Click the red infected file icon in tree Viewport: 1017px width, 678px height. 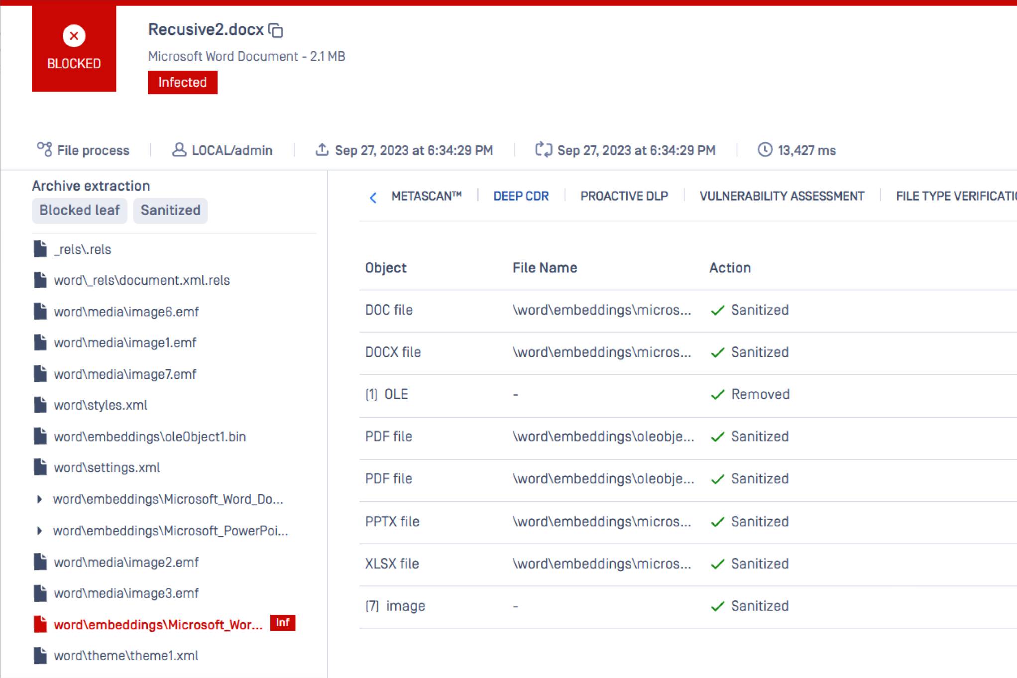click(40, 624)
